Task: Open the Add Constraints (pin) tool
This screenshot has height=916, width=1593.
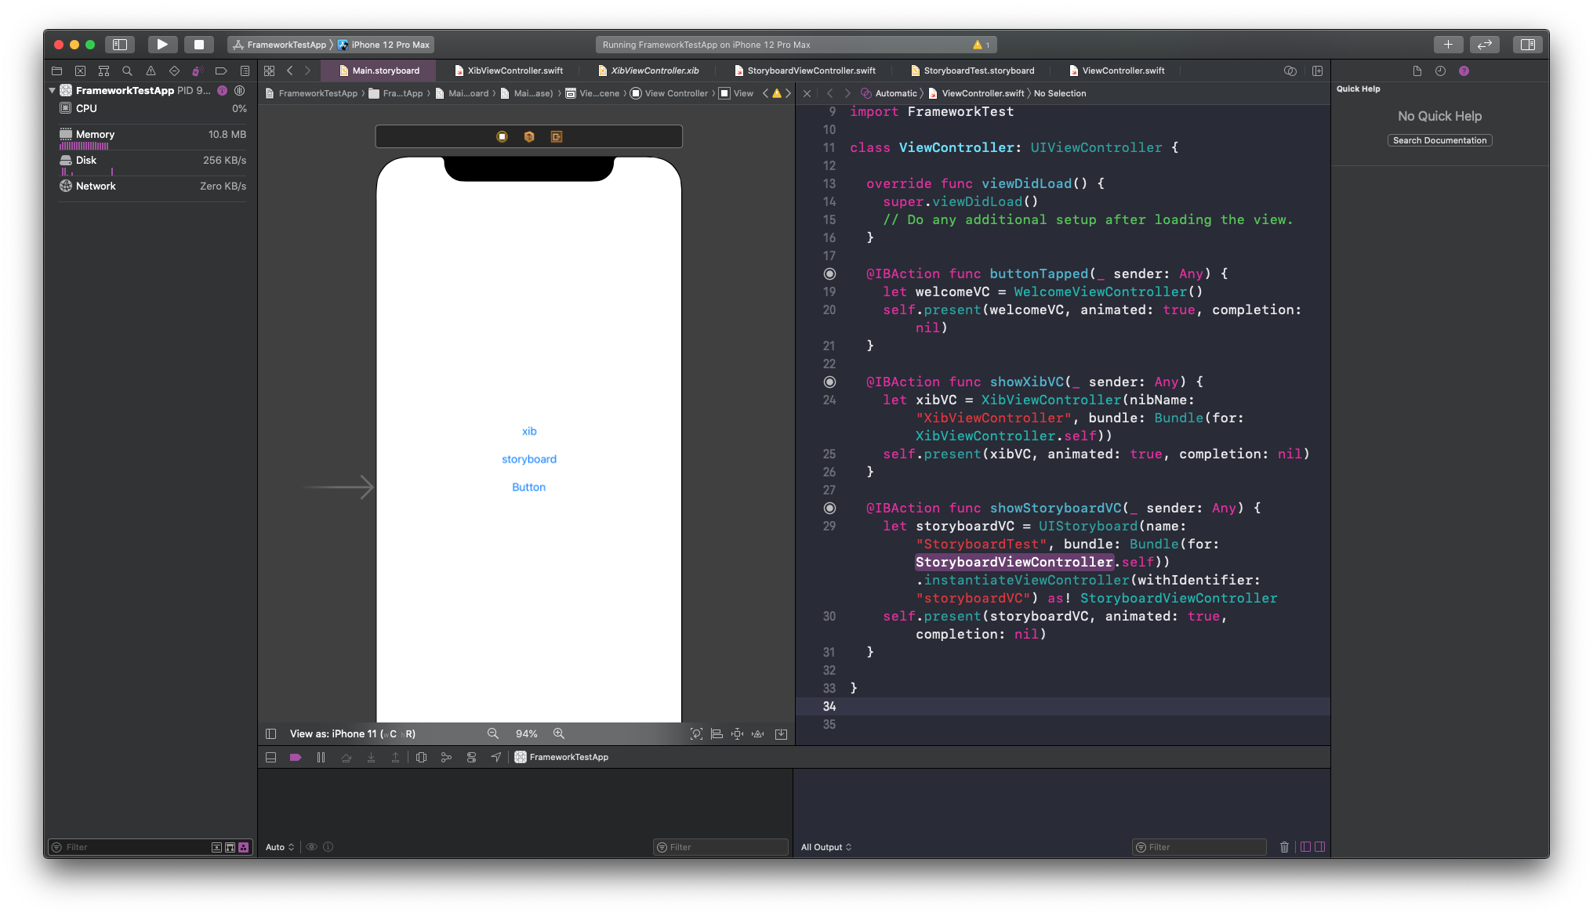Action: pyautogui.click(x=737, y=733)
